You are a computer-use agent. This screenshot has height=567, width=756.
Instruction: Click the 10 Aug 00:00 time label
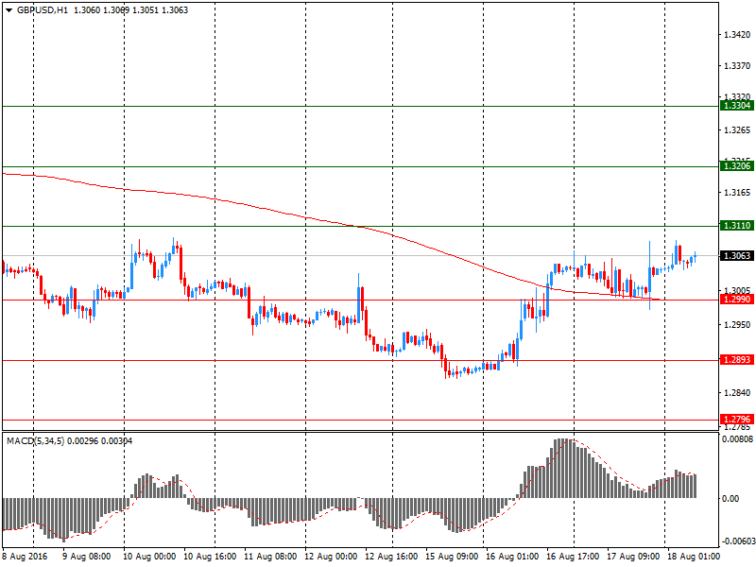149,557
